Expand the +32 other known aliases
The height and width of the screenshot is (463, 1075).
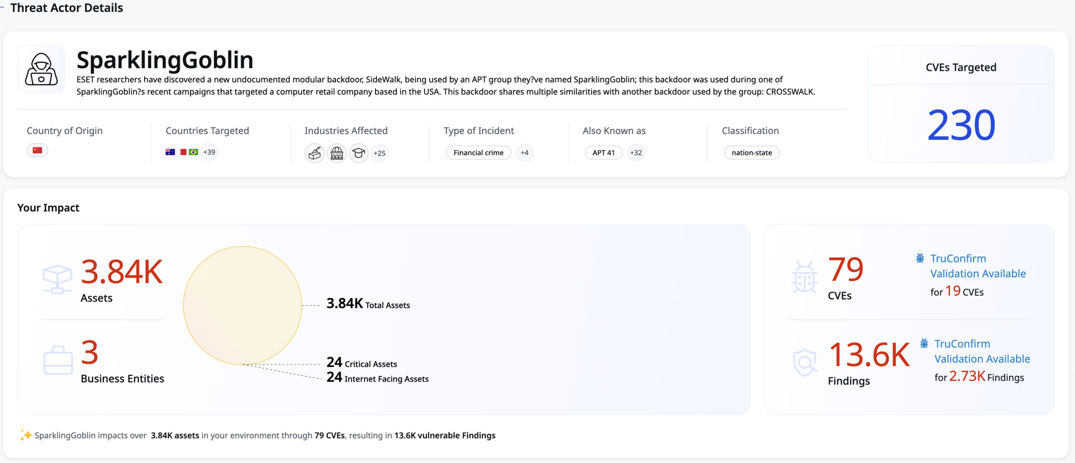point(636,153)
